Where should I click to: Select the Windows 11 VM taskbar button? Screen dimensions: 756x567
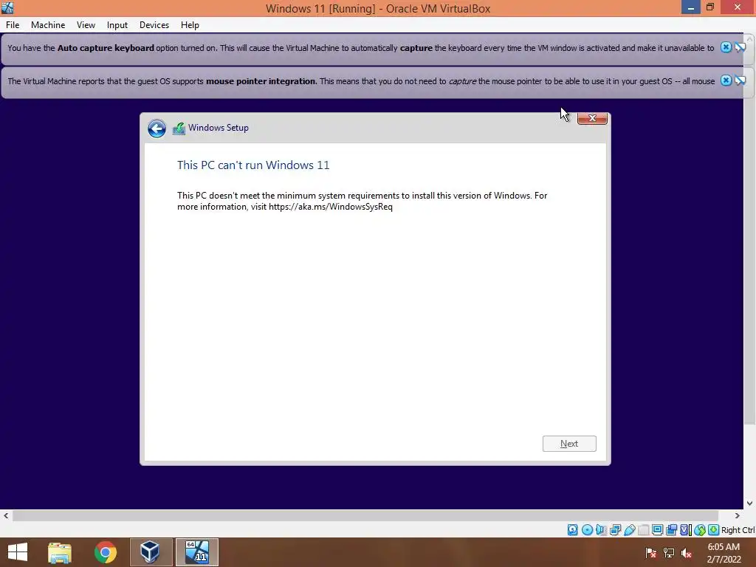pyautogui.click(x=196, y=552)
